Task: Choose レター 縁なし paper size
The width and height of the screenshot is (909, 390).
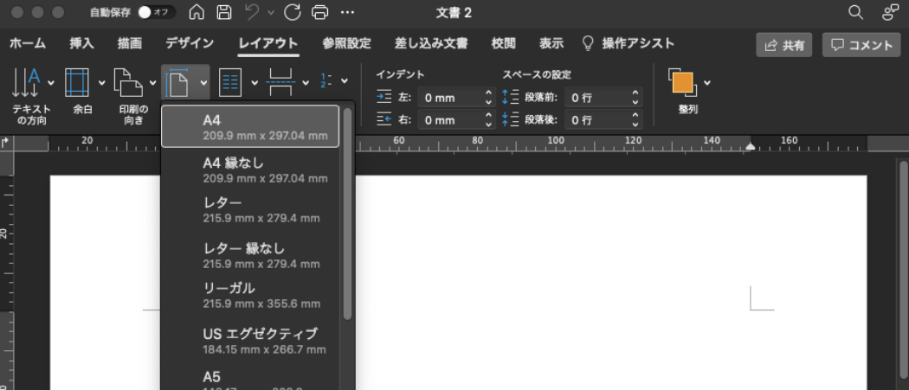Action: pos(250,256)
